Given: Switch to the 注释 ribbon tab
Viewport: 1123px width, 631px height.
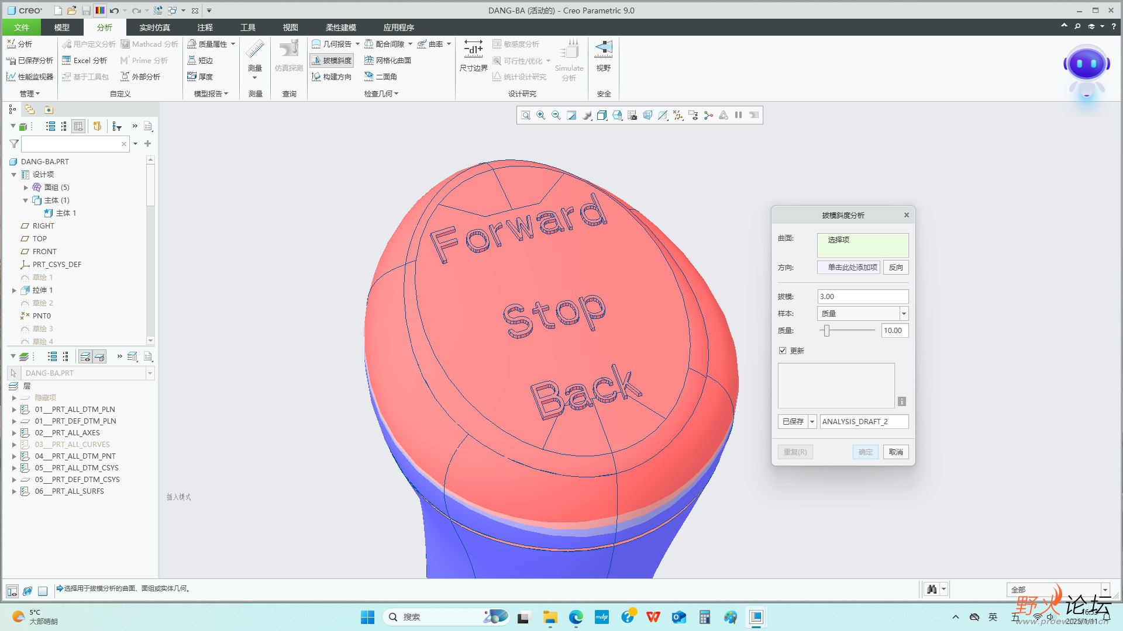Looking at the screenshot, I should coord(205,27).
